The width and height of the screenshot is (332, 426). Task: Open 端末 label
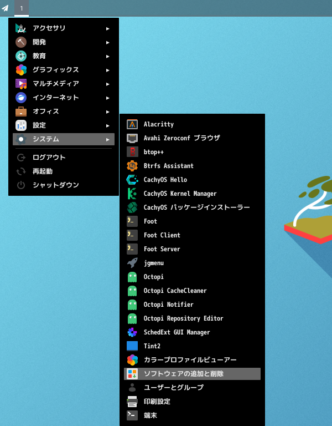tap(151, 415)
